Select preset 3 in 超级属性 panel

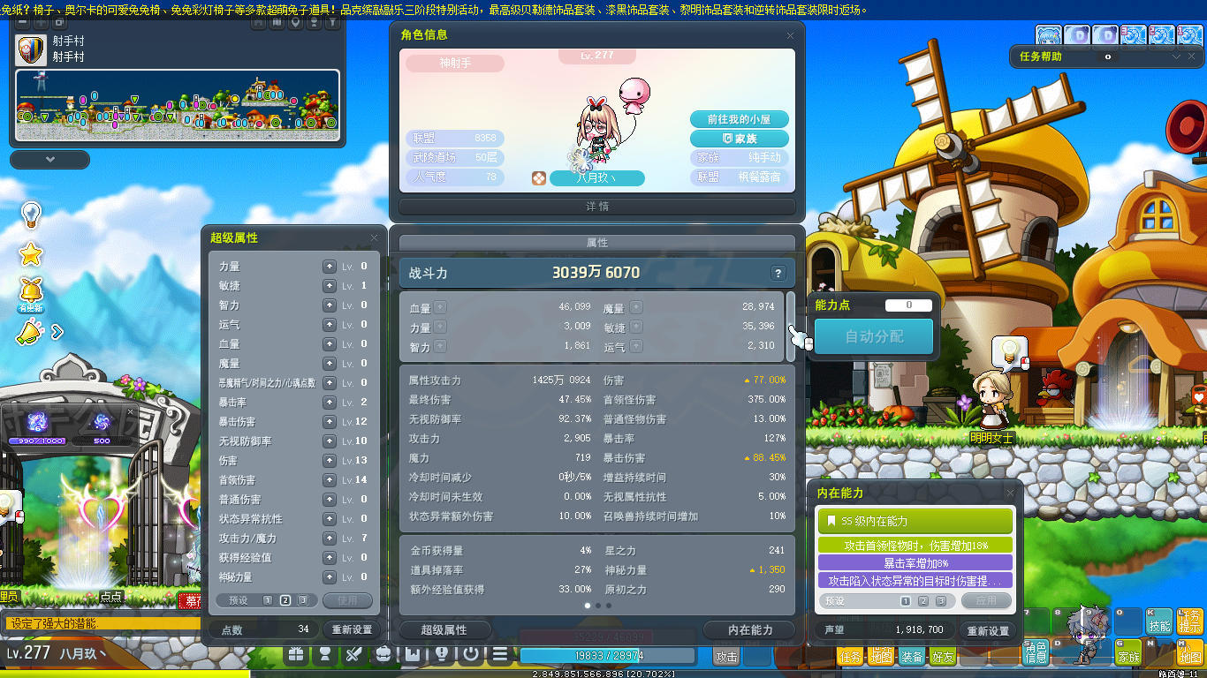[x=302, y=600]
